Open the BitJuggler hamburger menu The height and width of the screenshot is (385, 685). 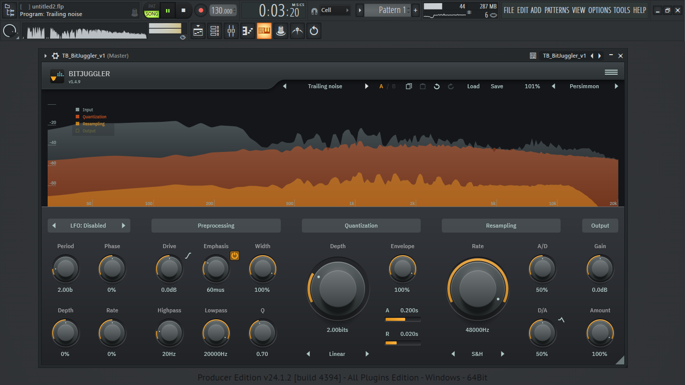(x=611, y=73)
